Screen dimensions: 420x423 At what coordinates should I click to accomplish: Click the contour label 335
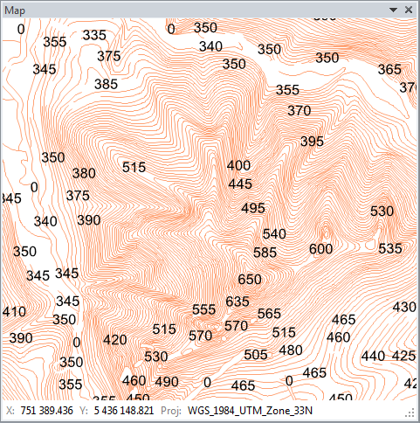[x=94, y=35]
